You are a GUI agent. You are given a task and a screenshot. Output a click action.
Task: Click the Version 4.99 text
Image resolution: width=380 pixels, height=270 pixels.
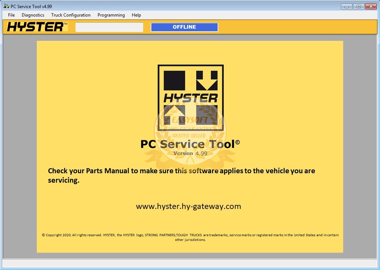[190, 153]
